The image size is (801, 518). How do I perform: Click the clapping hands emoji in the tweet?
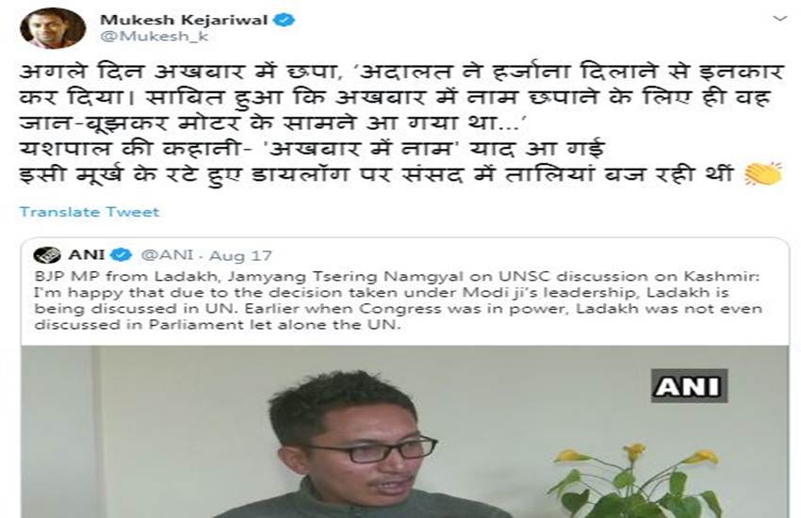click(763, 174)
